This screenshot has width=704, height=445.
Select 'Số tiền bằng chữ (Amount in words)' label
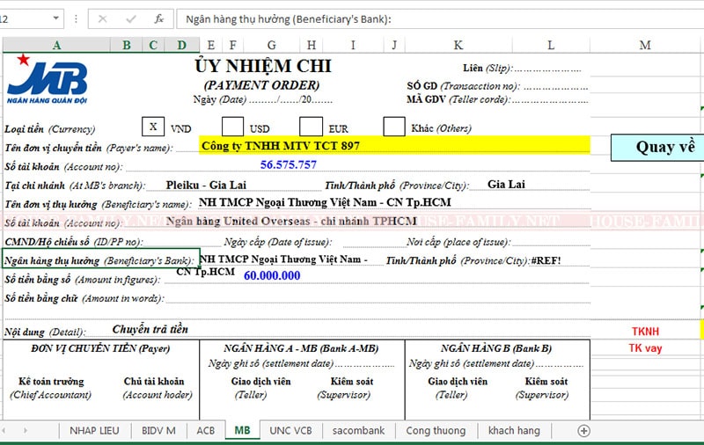click(x=84, y=298)
